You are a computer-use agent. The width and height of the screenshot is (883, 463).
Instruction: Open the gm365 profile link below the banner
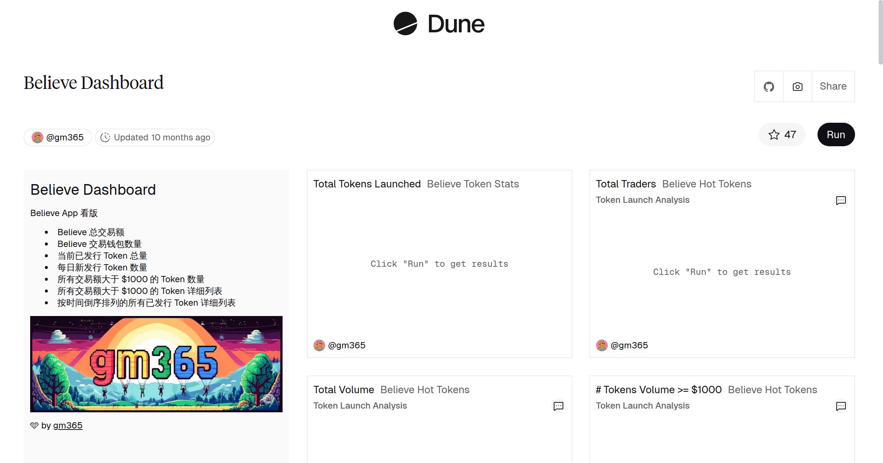[x=68, y=425]
